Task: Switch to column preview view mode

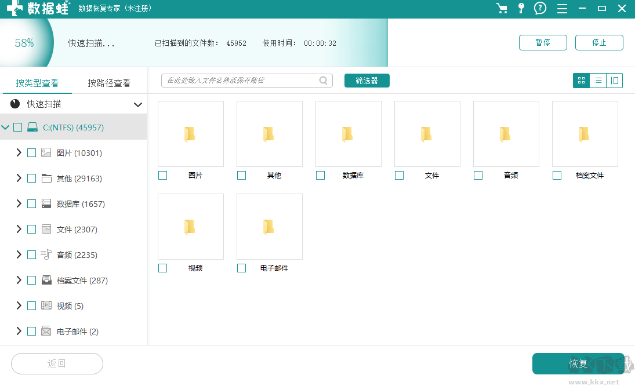Action: coord(614,81)
